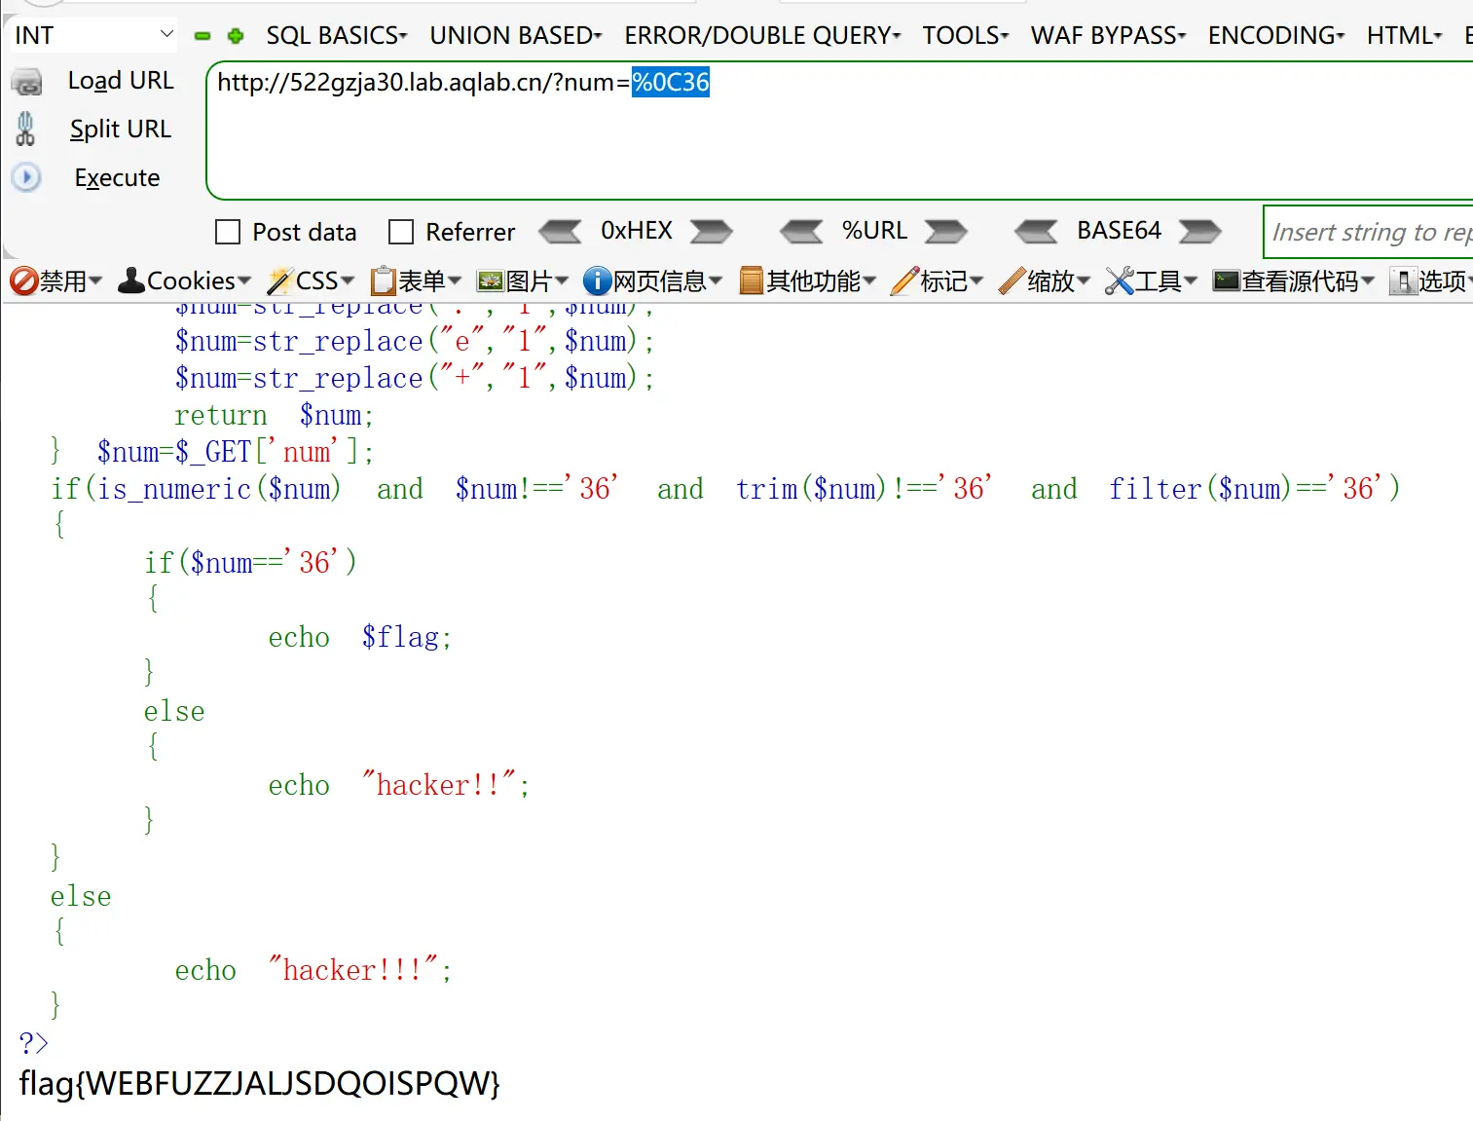Click the left arrow beside 0xHEX
The height and width of the screenshot is (1121, 1473).
(x=560, y=231)
